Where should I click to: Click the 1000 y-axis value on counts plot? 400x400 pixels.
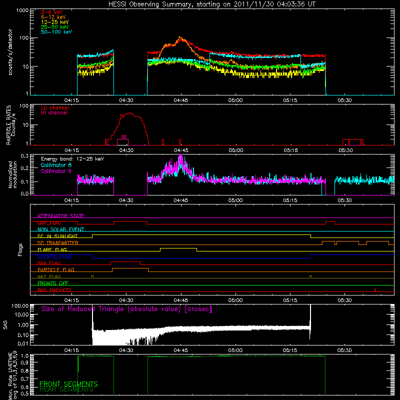(22, 10)
